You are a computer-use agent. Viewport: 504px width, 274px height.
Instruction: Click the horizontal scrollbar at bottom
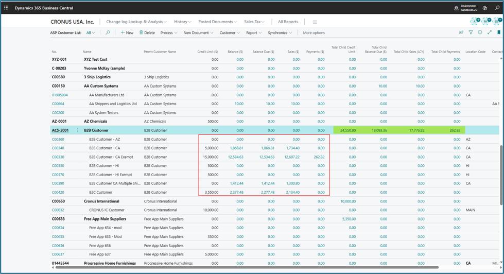[x=247, y=267]
